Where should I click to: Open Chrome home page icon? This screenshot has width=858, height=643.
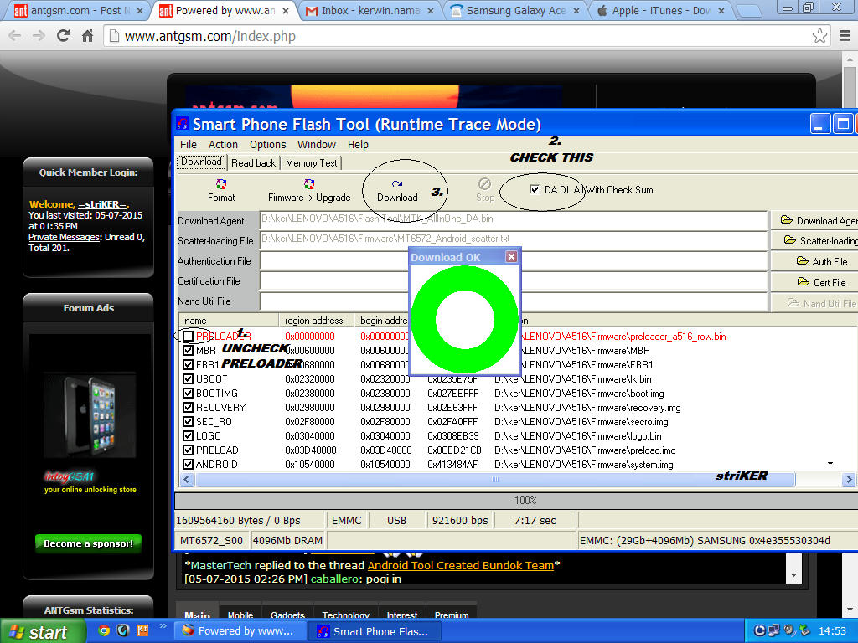[x=87, y=36]
